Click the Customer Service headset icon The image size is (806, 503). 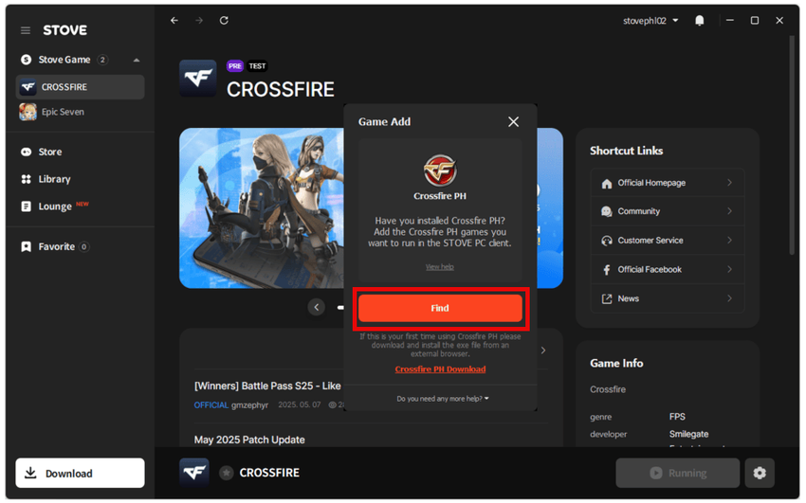[x=607, y=241]
